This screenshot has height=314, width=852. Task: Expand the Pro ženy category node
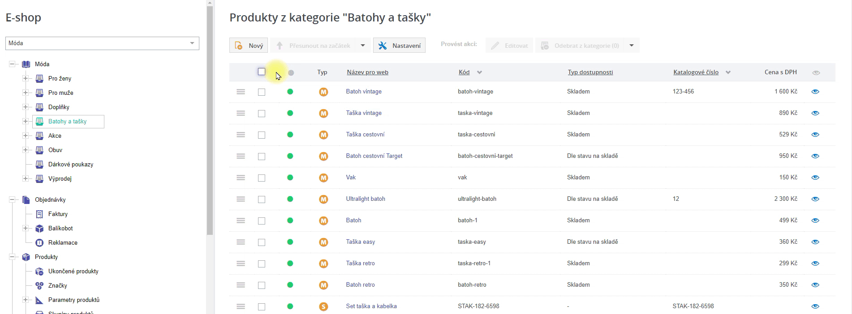(x=26, y=78)
